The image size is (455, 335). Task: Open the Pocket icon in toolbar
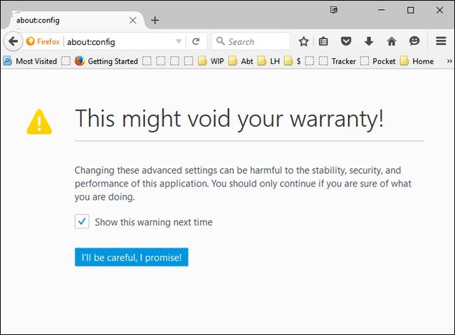click(346, 41)
